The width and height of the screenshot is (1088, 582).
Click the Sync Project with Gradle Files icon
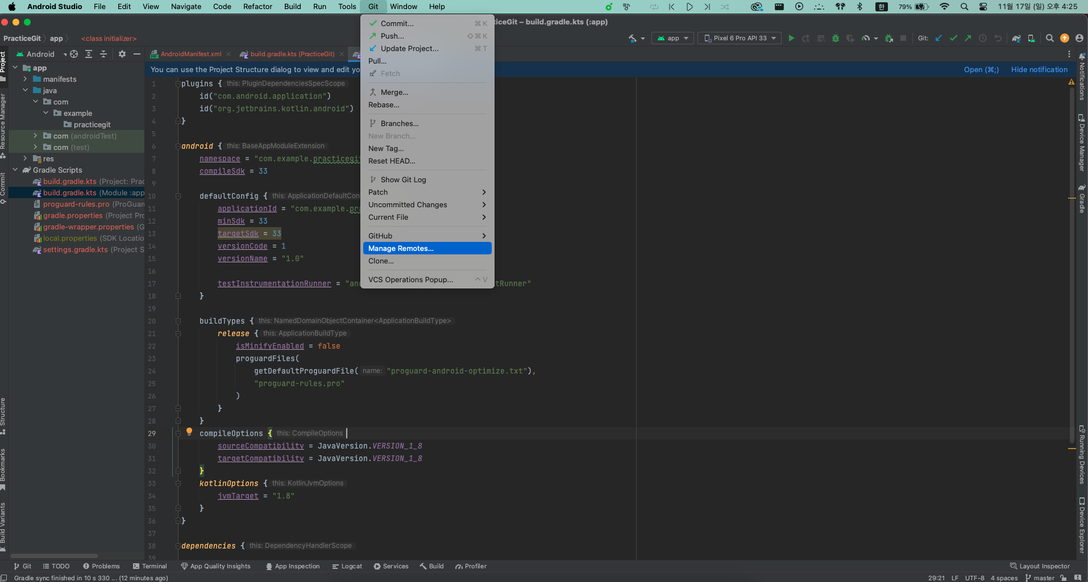tap(1016, 38)
